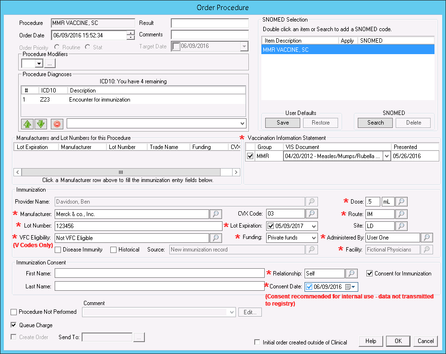Click the green move diagnosis up arrow
446x354 pixels.
[x=28, y=124]
